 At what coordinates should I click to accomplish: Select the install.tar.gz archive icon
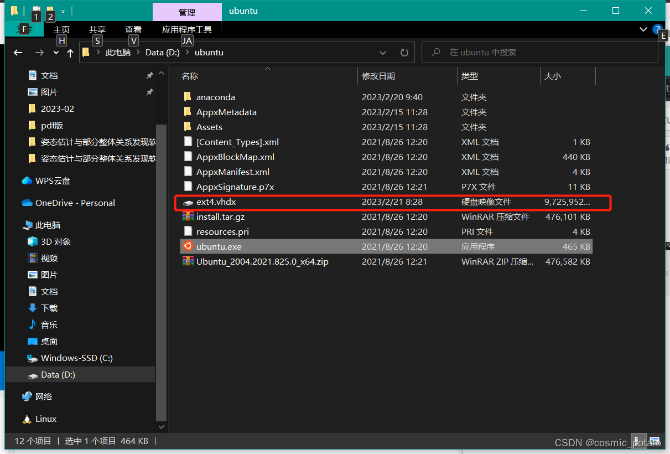click(x=188, y=216)
